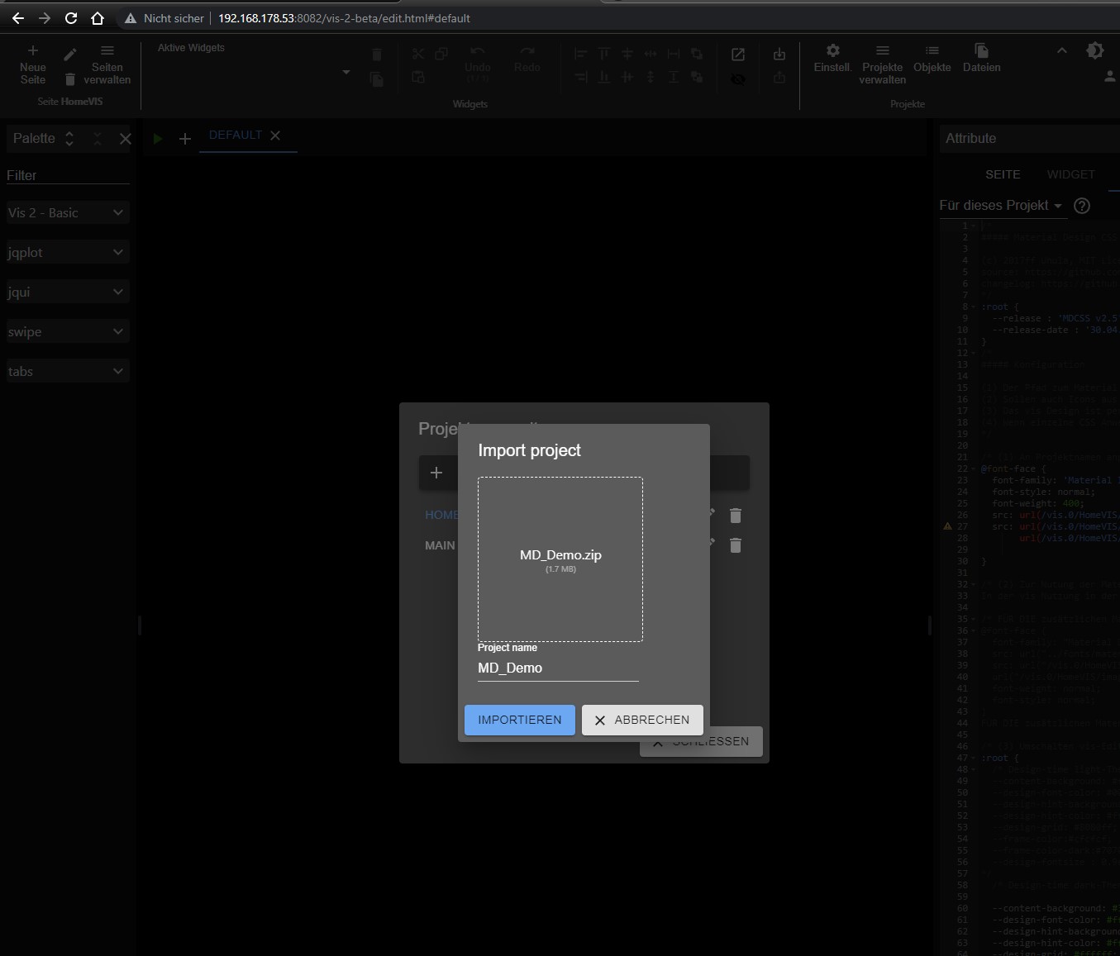The image size is (1120, 956).
Task: Switch to the WIDGET attributes tab
Action: coord(1070,174)
